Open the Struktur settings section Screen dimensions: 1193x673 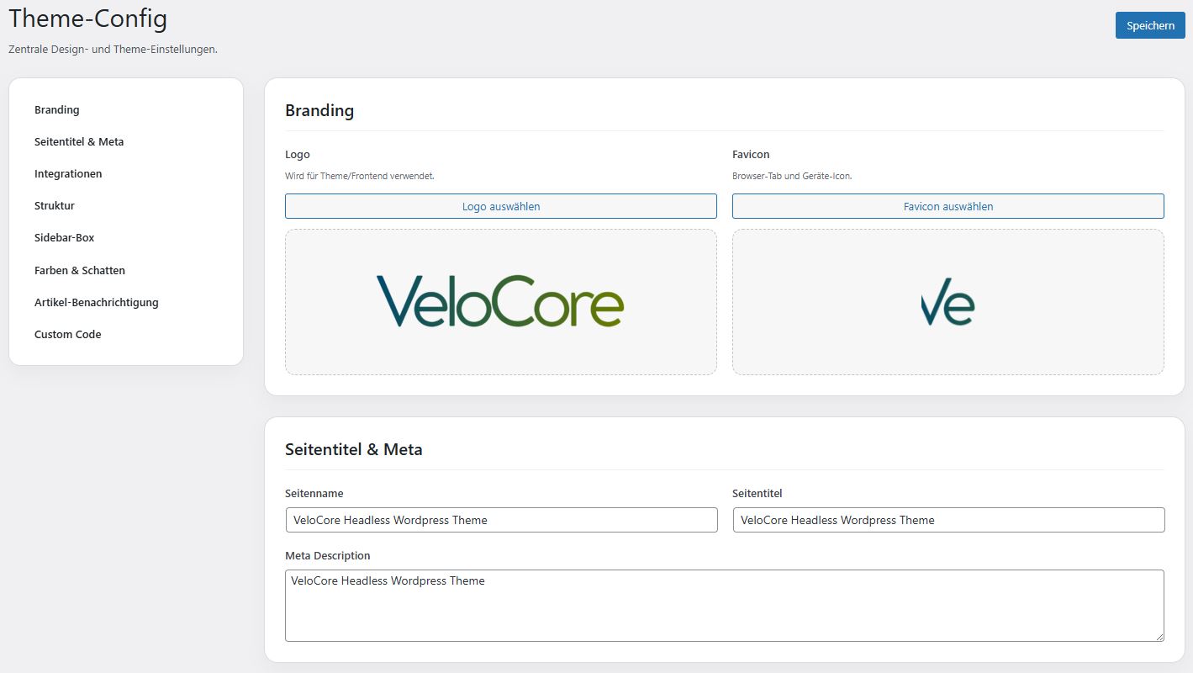click(55, 206)
